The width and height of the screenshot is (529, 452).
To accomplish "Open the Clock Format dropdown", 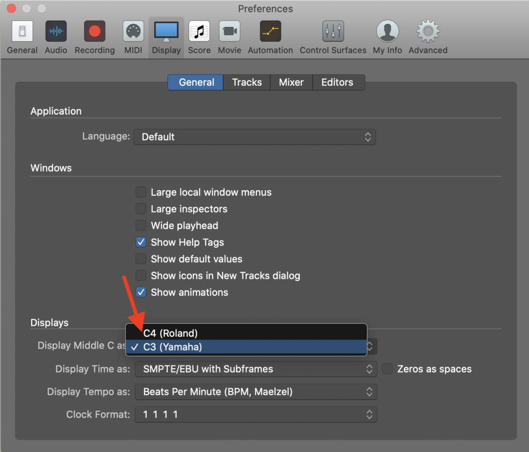I will pos(256,414).
